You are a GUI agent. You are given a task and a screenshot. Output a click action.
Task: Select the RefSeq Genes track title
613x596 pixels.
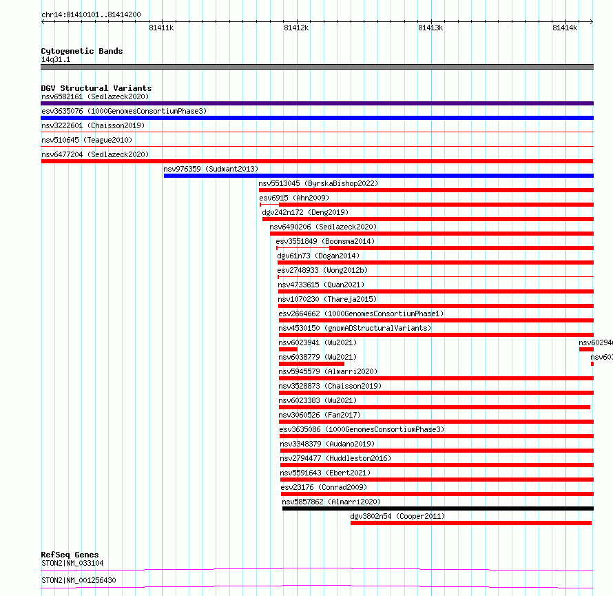[x=70, y=555]
